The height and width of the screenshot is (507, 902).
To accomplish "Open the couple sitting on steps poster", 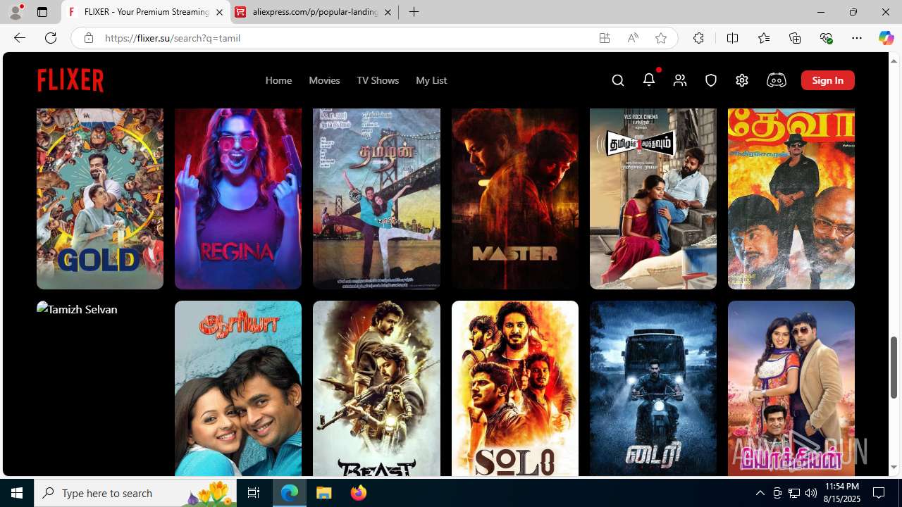I will (x=653, y=199).
